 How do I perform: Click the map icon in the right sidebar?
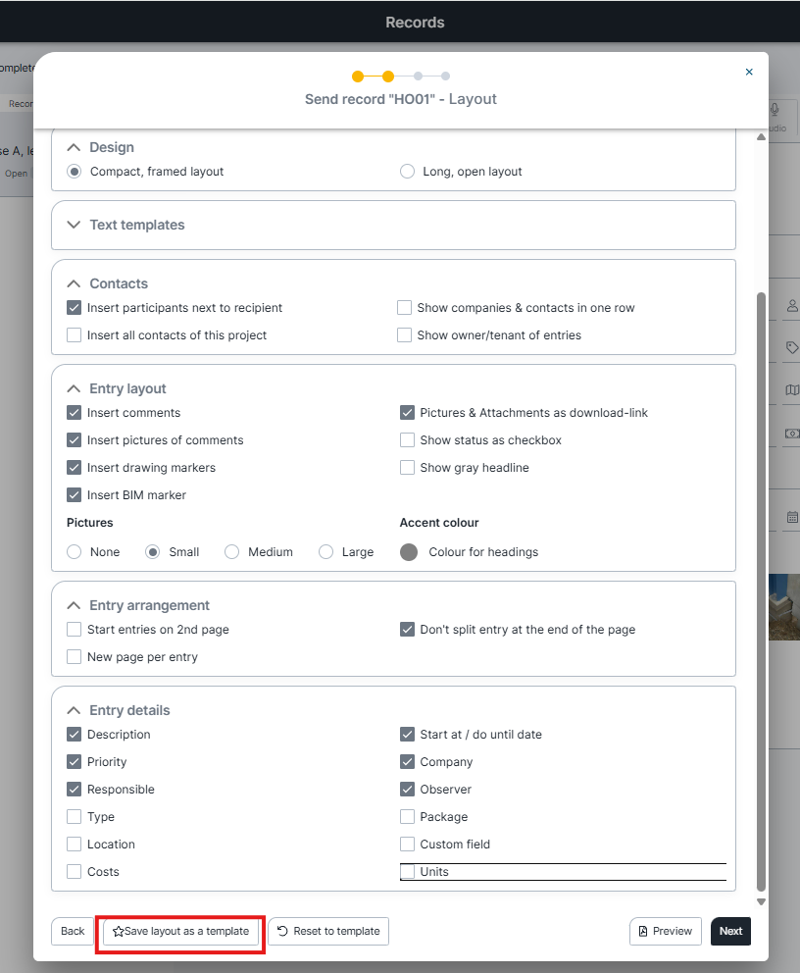(791, 390)
